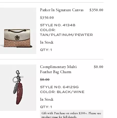Click In Stock status for feather charm
This screenshot has width=117, height=118.
pyautogui.click(x=47, y=99)
